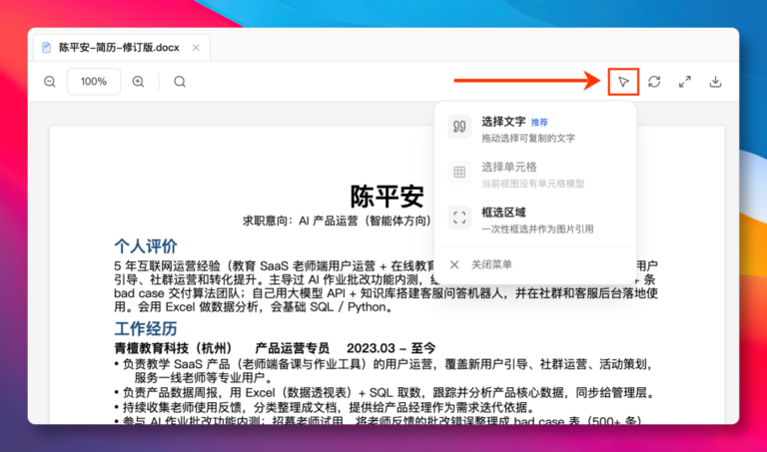The image size is (767, 452).
Task: Click the X icon beside 关闭菜单
Action: [454, 264]
